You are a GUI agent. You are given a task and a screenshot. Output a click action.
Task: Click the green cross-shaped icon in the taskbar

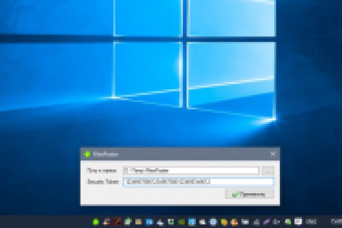pyautogui.click(x=95, y=222)
